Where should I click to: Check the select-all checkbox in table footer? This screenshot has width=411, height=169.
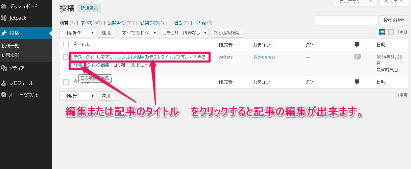pos(66,82)
